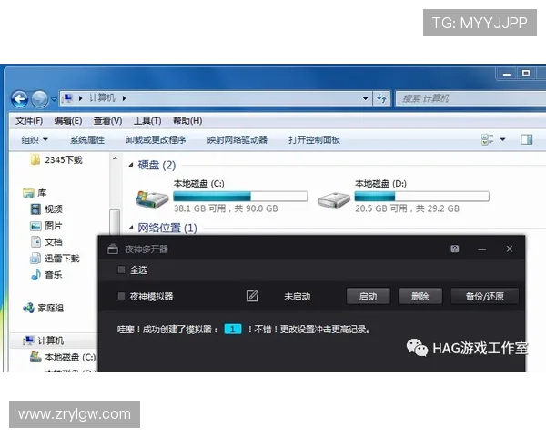Screen dimensions: 546x437
Task: Open the 文件(F) menu
Action: tap(29, 121)
